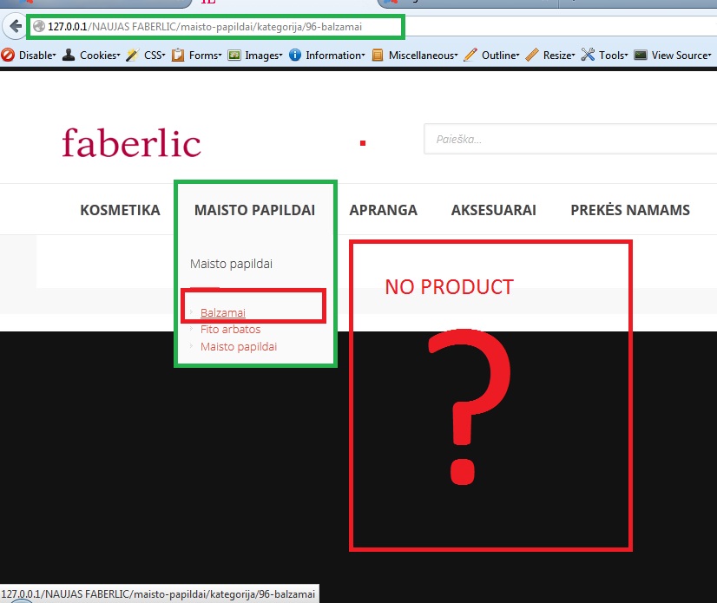Open the Resize dropdown menu
The image size is (717, 603).
click(x=559, y=56)
